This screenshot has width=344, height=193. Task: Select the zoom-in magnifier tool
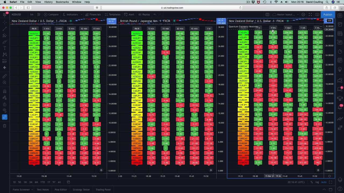pos(5,83)
